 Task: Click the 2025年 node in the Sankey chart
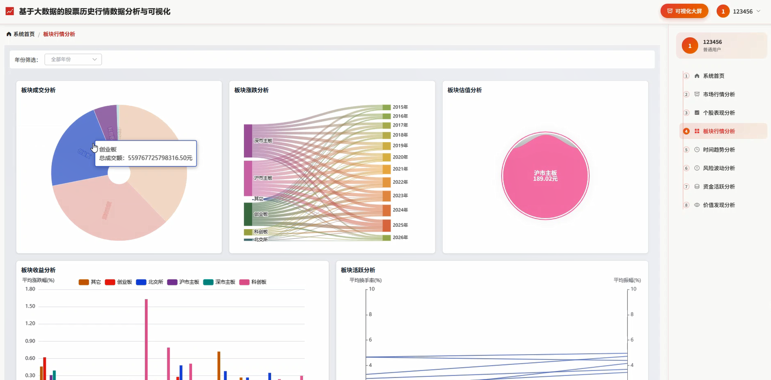coord(387,225)
